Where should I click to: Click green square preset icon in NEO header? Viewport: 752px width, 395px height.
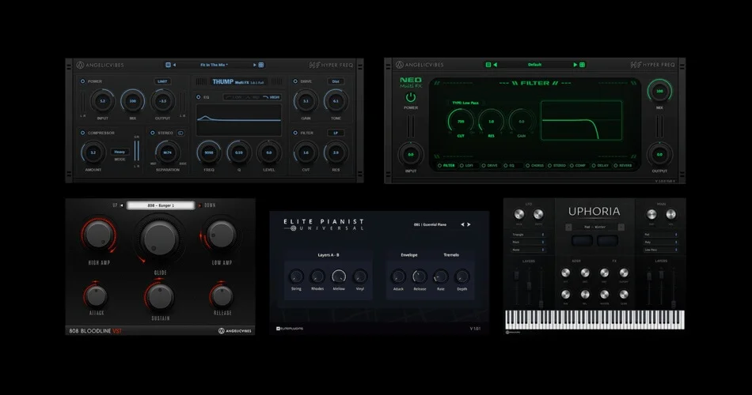[488, 65]
